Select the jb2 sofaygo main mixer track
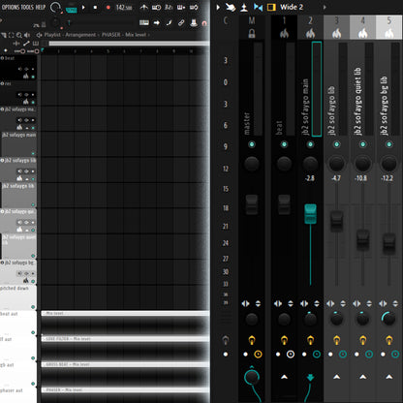The height and width of the screenshot is (403, 403). pyautogui.click(x=305, y=108)
